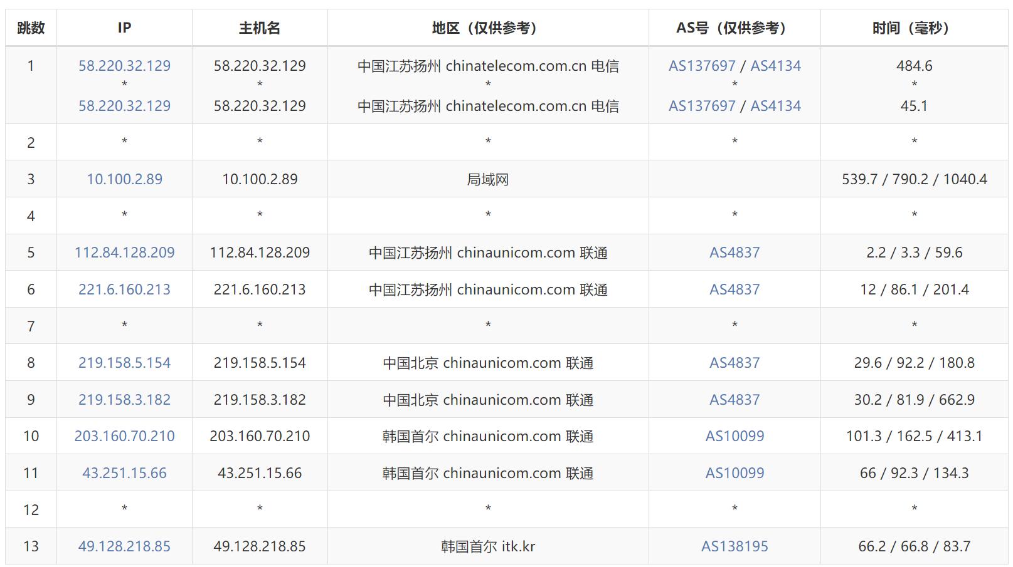Select hostname cell 10.100.2.89

260,179
